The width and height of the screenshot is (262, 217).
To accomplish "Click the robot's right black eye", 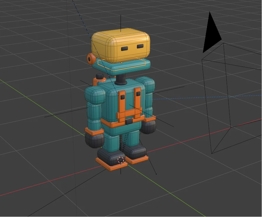I will pyautogui.click(x=140, y=46).
